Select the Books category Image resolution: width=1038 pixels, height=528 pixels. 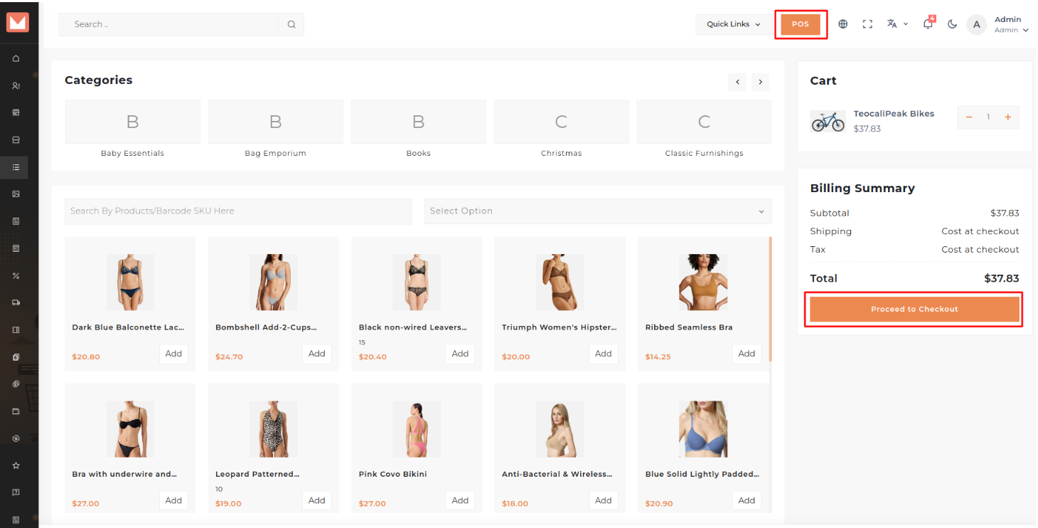pos(418,129)
